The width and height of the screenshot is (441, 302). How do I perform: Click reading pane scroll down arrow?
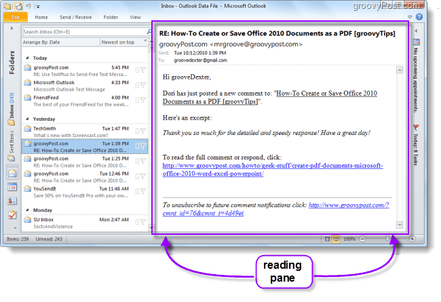coord(400,225)
